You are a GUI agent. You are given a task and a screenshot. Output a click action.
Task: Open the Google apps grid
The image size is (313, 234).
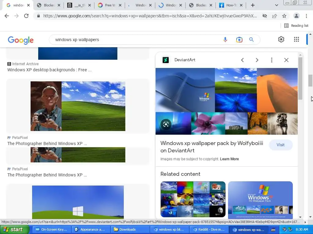[x=296, y=39]
